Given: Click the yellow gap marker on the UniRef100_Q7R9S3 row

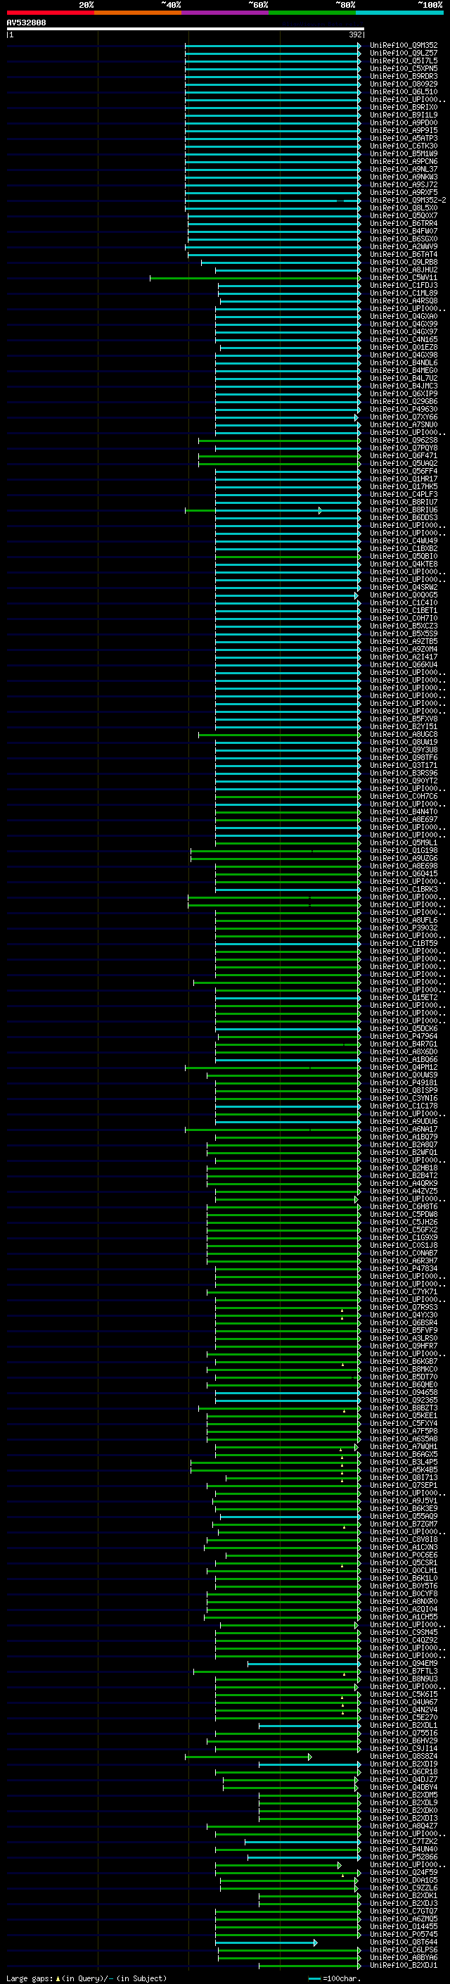Looking at the screenshot, I should tap(342, 1310).
